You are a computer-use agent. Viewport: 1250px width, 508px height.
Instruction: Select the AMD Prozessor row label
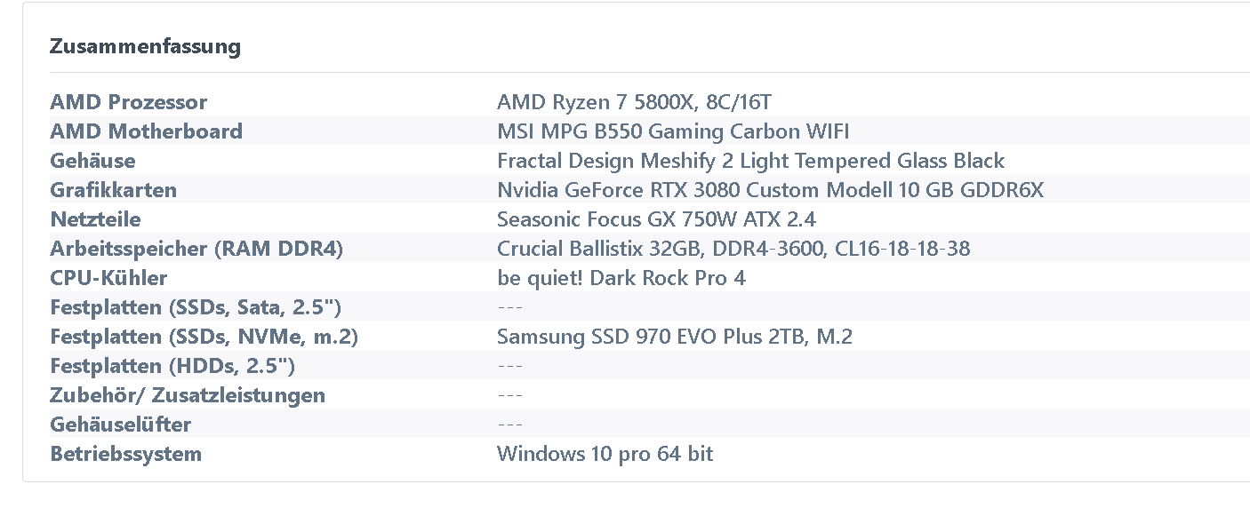pos(128,102)
